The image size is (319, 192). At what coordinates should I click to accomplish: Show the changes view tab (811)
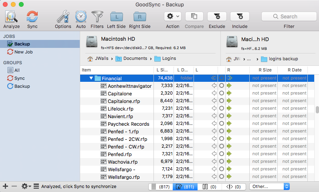[185, 186]
